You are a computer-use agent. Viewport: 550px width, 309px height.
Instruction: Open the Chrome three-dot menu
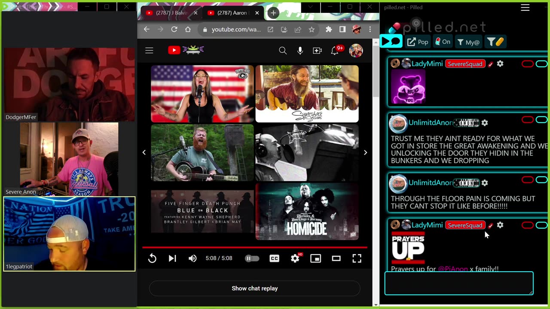370,29
